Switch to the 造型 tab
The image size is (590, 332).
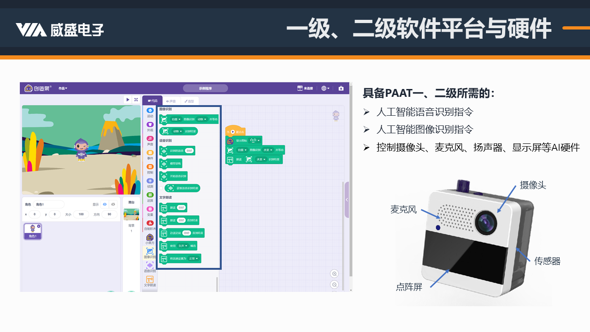point(190,101)
